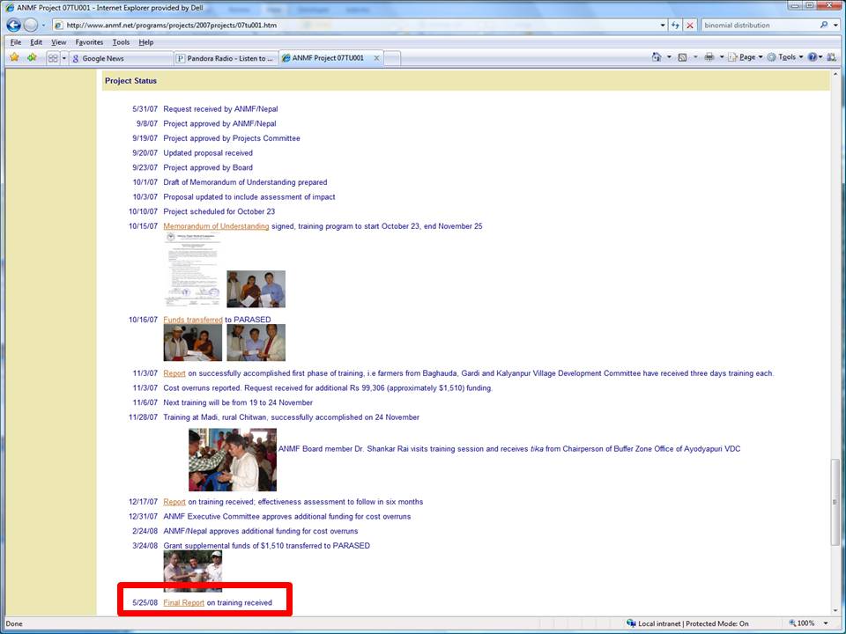Click the red Stop loading icon
This screenshot has width=846, height=634.
click(690, 26)
